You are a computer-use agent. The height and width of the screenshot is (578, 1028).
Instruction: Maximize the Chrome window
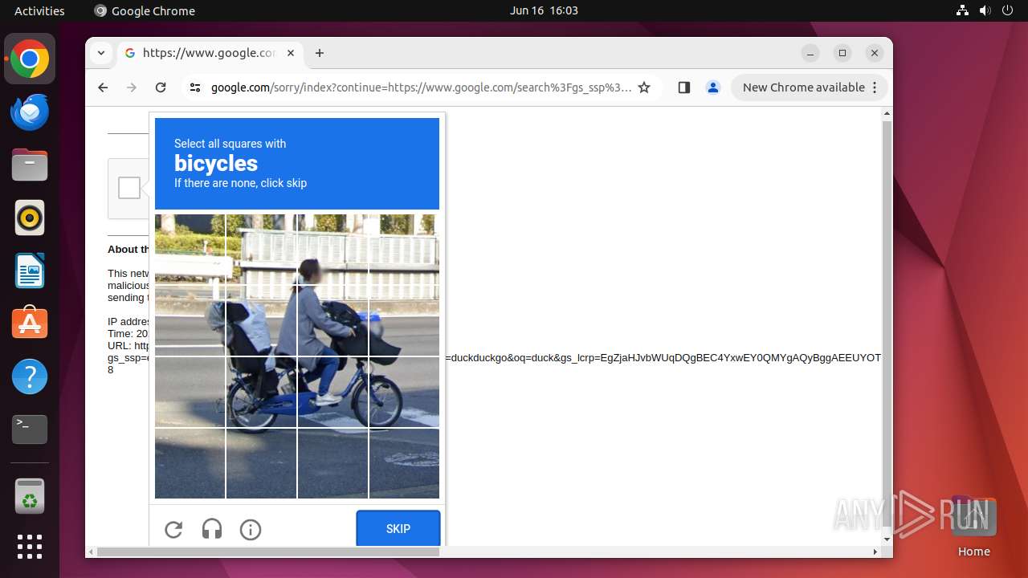842,53
